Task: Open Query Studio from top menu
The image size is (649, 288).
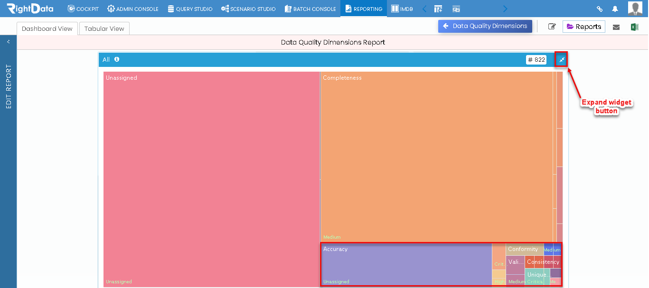Action: pos(190,9)
